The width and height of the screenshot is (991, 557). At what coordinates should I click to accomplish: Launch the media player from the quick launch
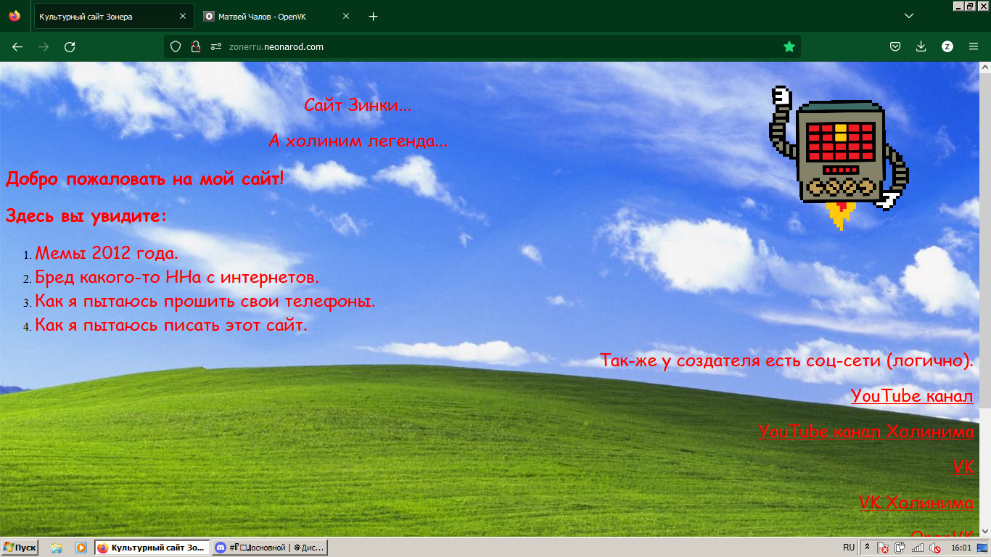81,548
